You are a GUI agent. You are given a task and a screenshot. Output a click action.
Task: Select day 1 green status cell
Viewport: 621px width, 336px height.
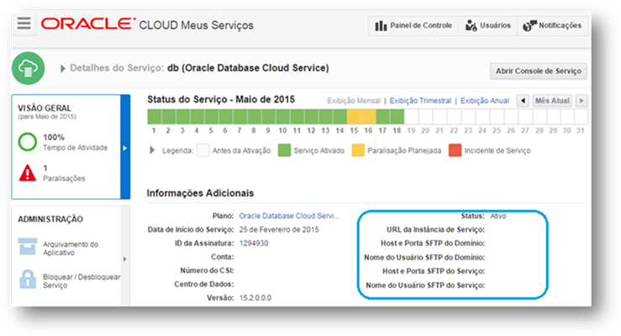point(155,117)
